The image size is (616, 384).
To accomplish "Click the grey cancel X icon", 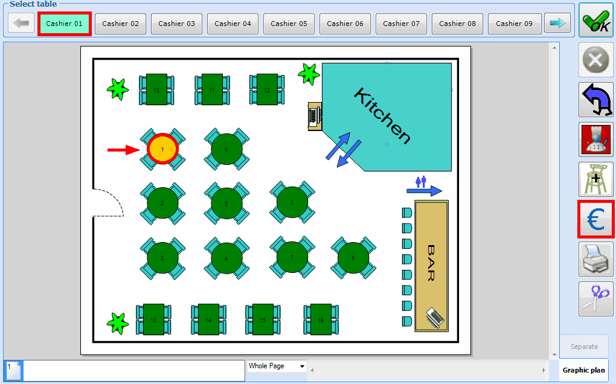I will [595, 60].
